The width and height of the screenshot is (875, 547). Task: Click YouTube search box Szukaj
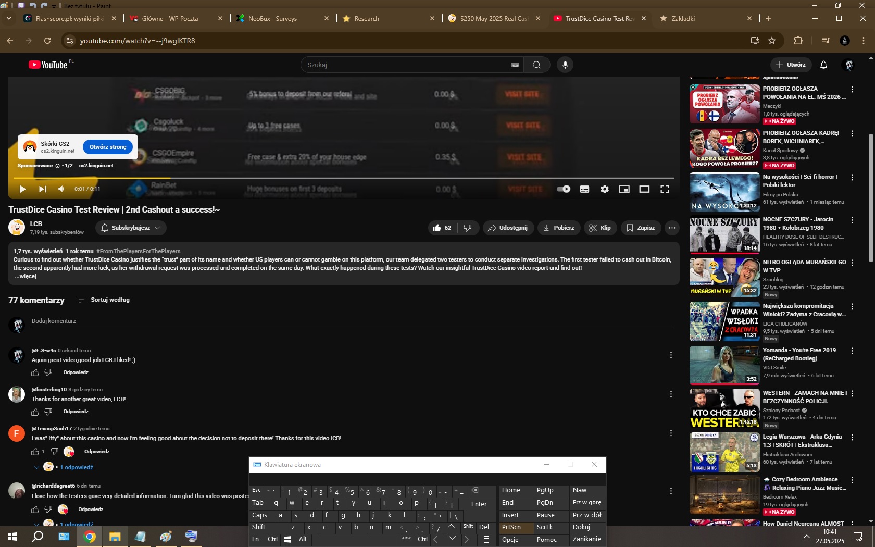click(407, 65)
